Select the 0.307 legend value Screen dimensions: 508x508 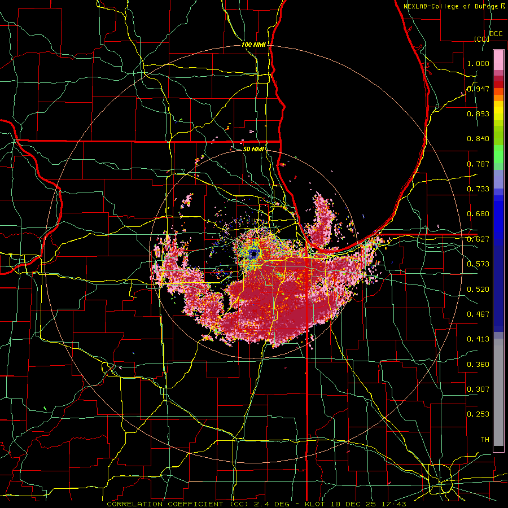point(478,389)
